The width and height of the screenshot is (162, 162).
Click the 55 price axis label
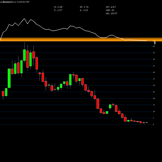[x=154, y=53]
